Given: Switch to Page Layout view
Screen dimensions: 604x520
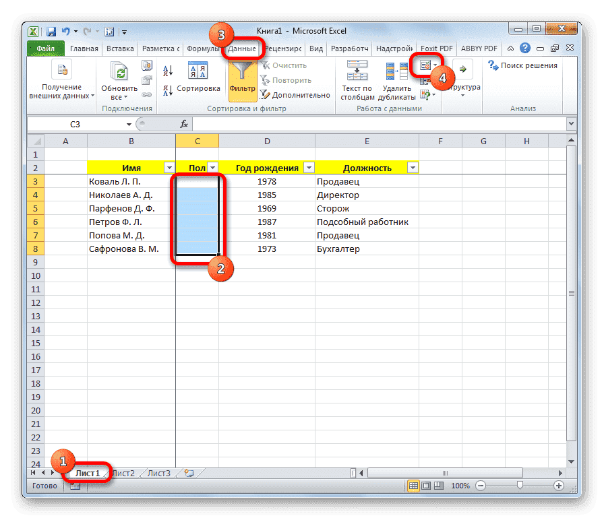Looking at the screenshot, I should (x=427, y=485).
